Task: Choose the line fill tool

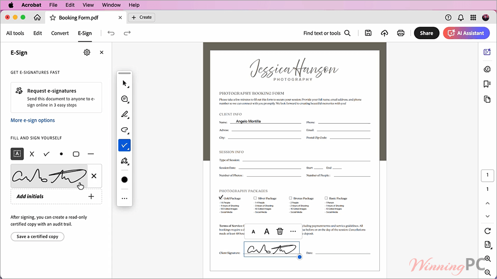Action: tap(91, 154)
